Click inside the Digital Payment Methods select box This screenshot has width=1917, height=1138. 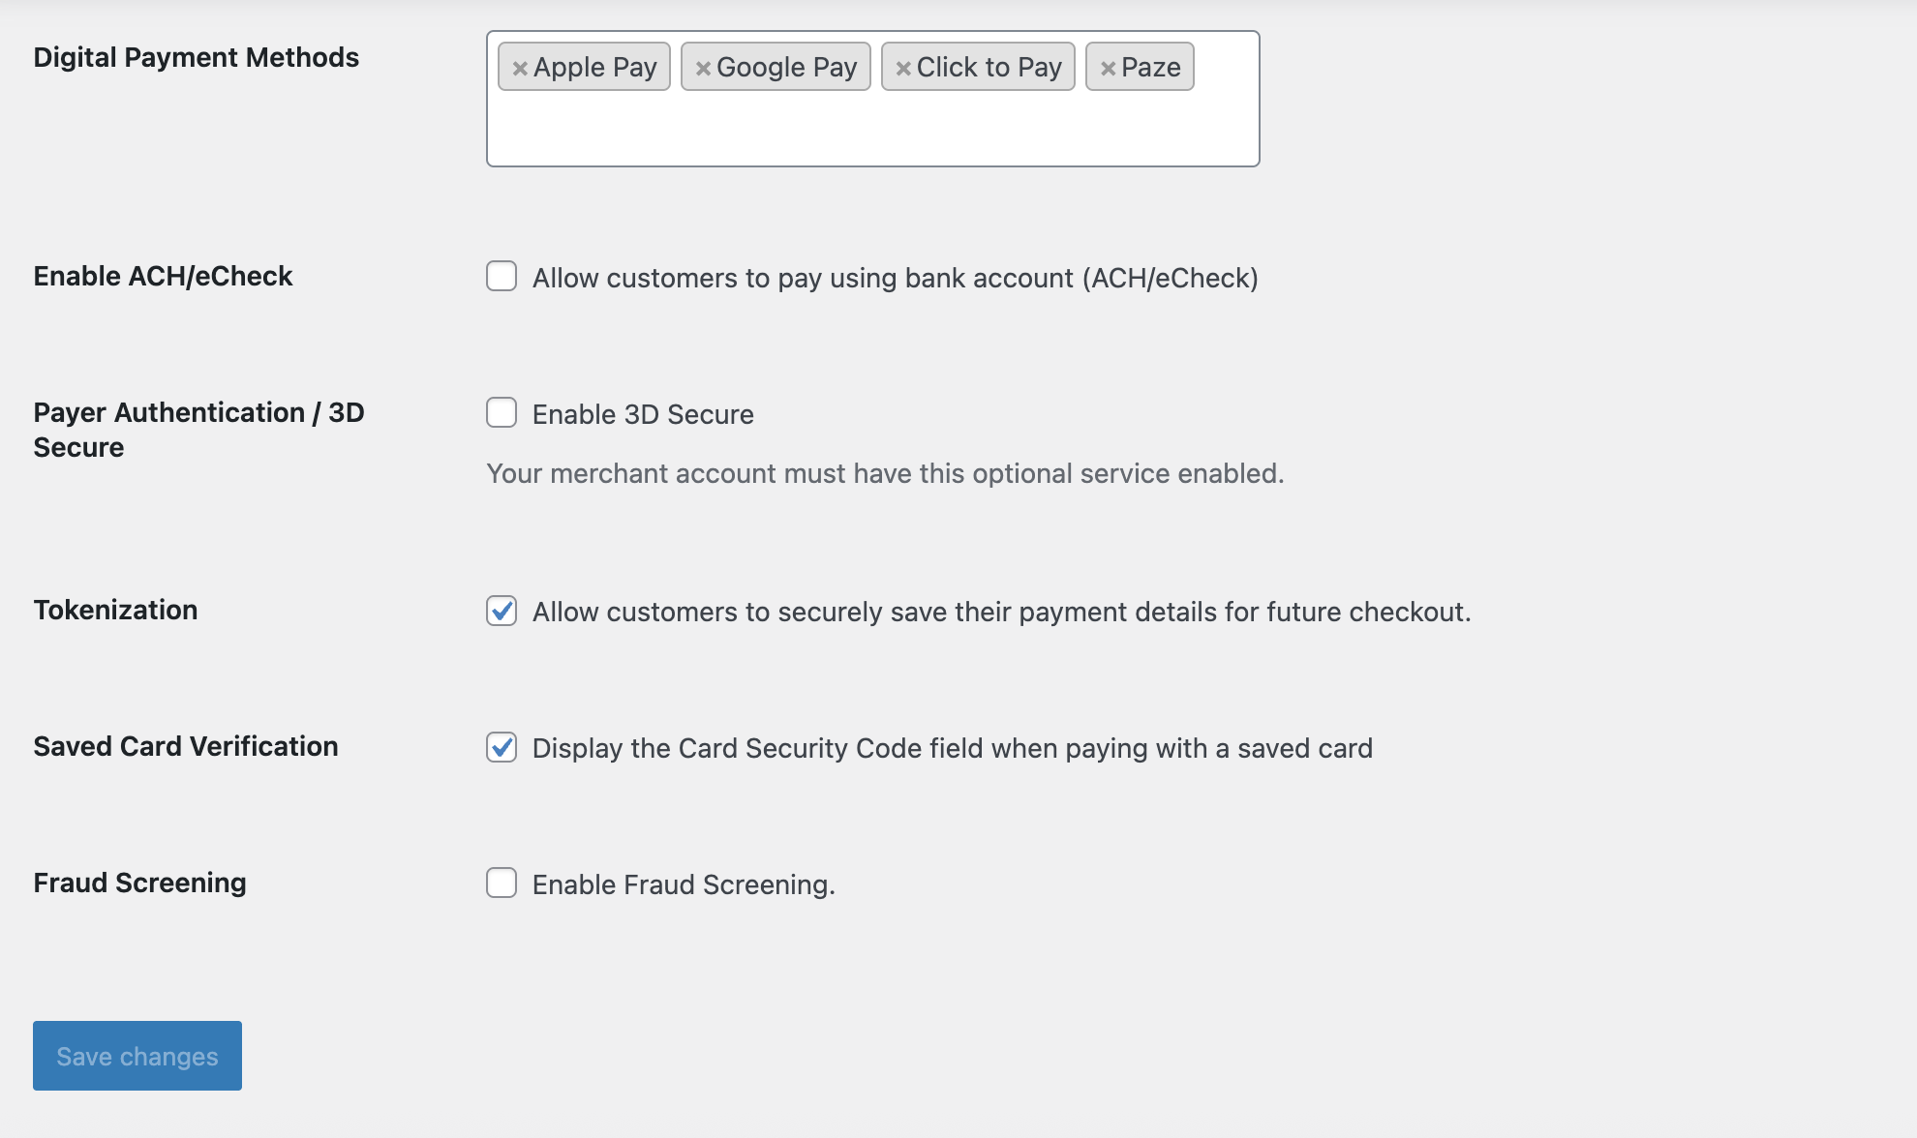coord(872,131)
